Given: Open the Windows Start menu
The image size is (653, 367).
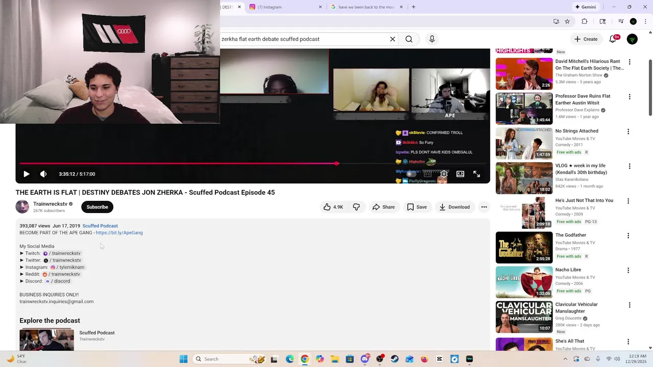Looking at the screenshot, I should 184,359.
